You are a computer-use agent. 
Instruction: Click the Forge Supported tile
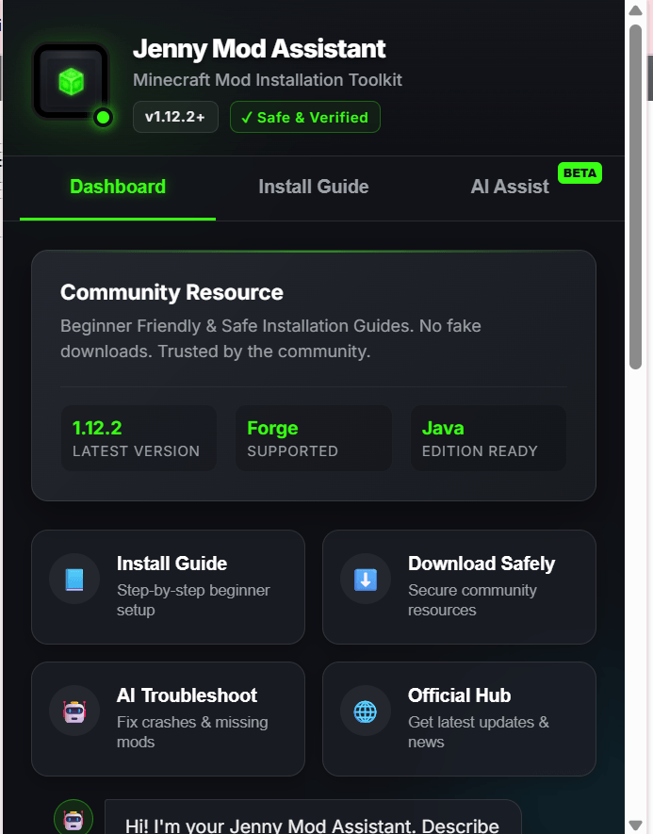pos(313,438)
